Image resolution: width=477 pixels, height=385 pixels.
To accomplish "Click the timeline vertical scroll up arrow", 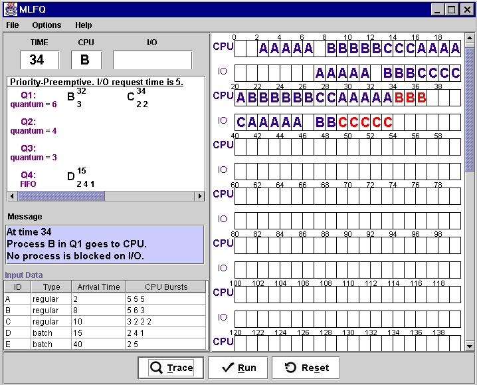I will [x=470, y=38].
